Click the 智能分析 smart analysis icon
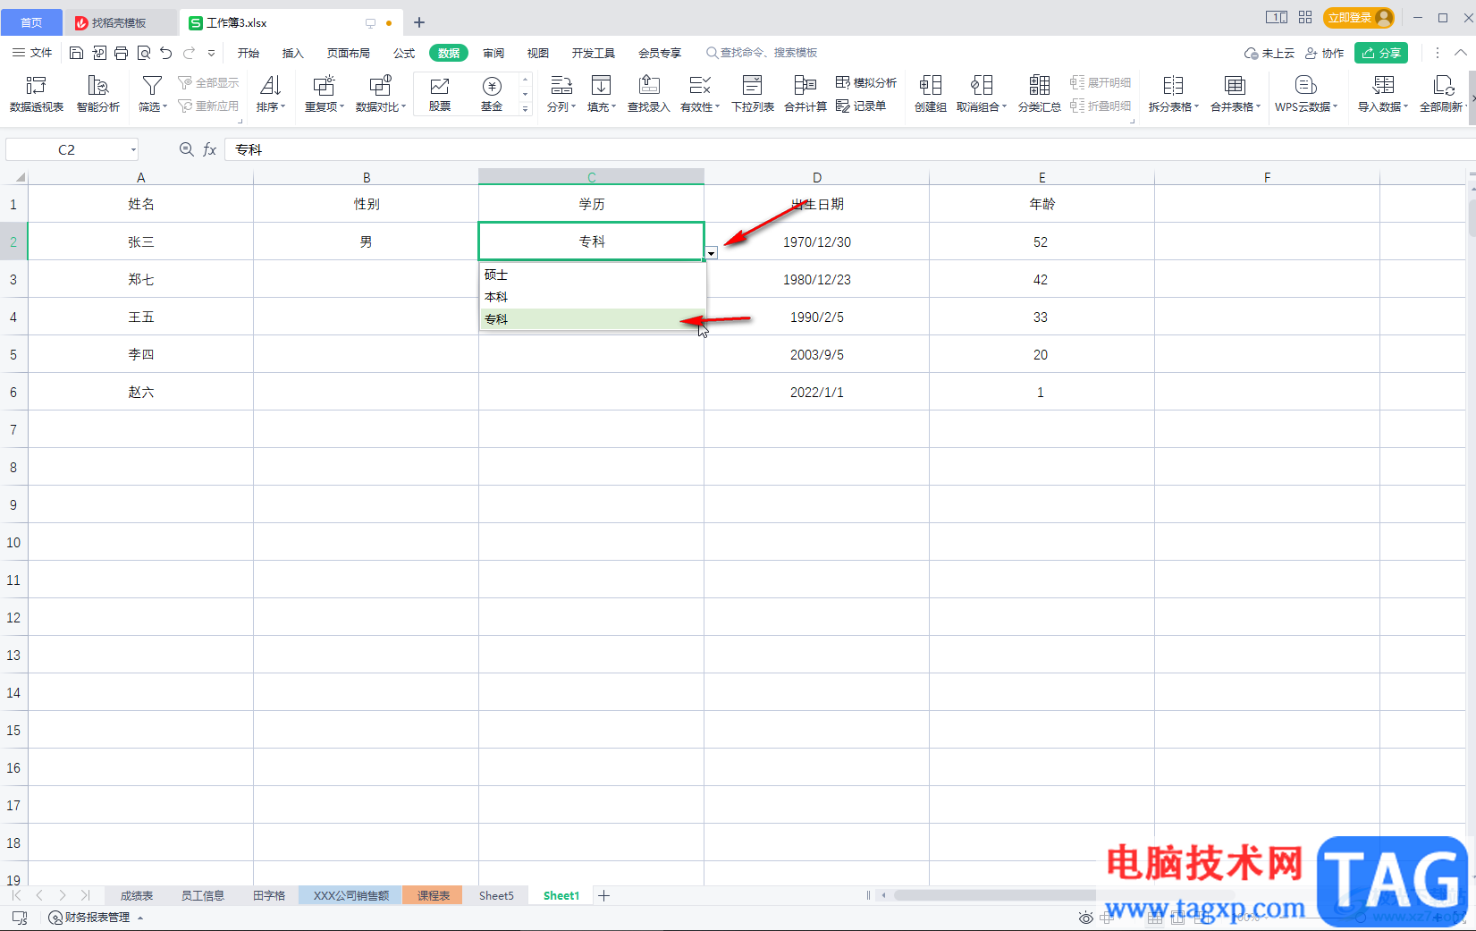Image resolution: width=1476 pixels, height=931 pixels. (98, 94)
